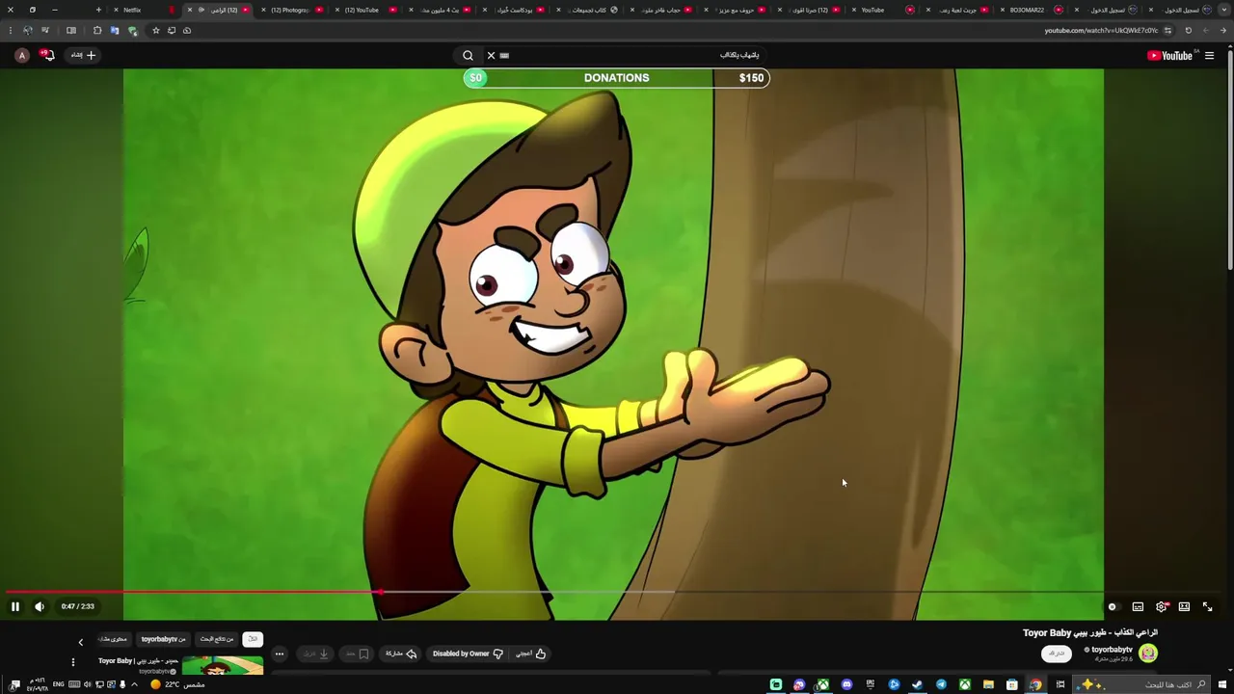Screen dimensions: 1234x694
Task: Open the 22°C weather widget
Action: tap(177, 684)
